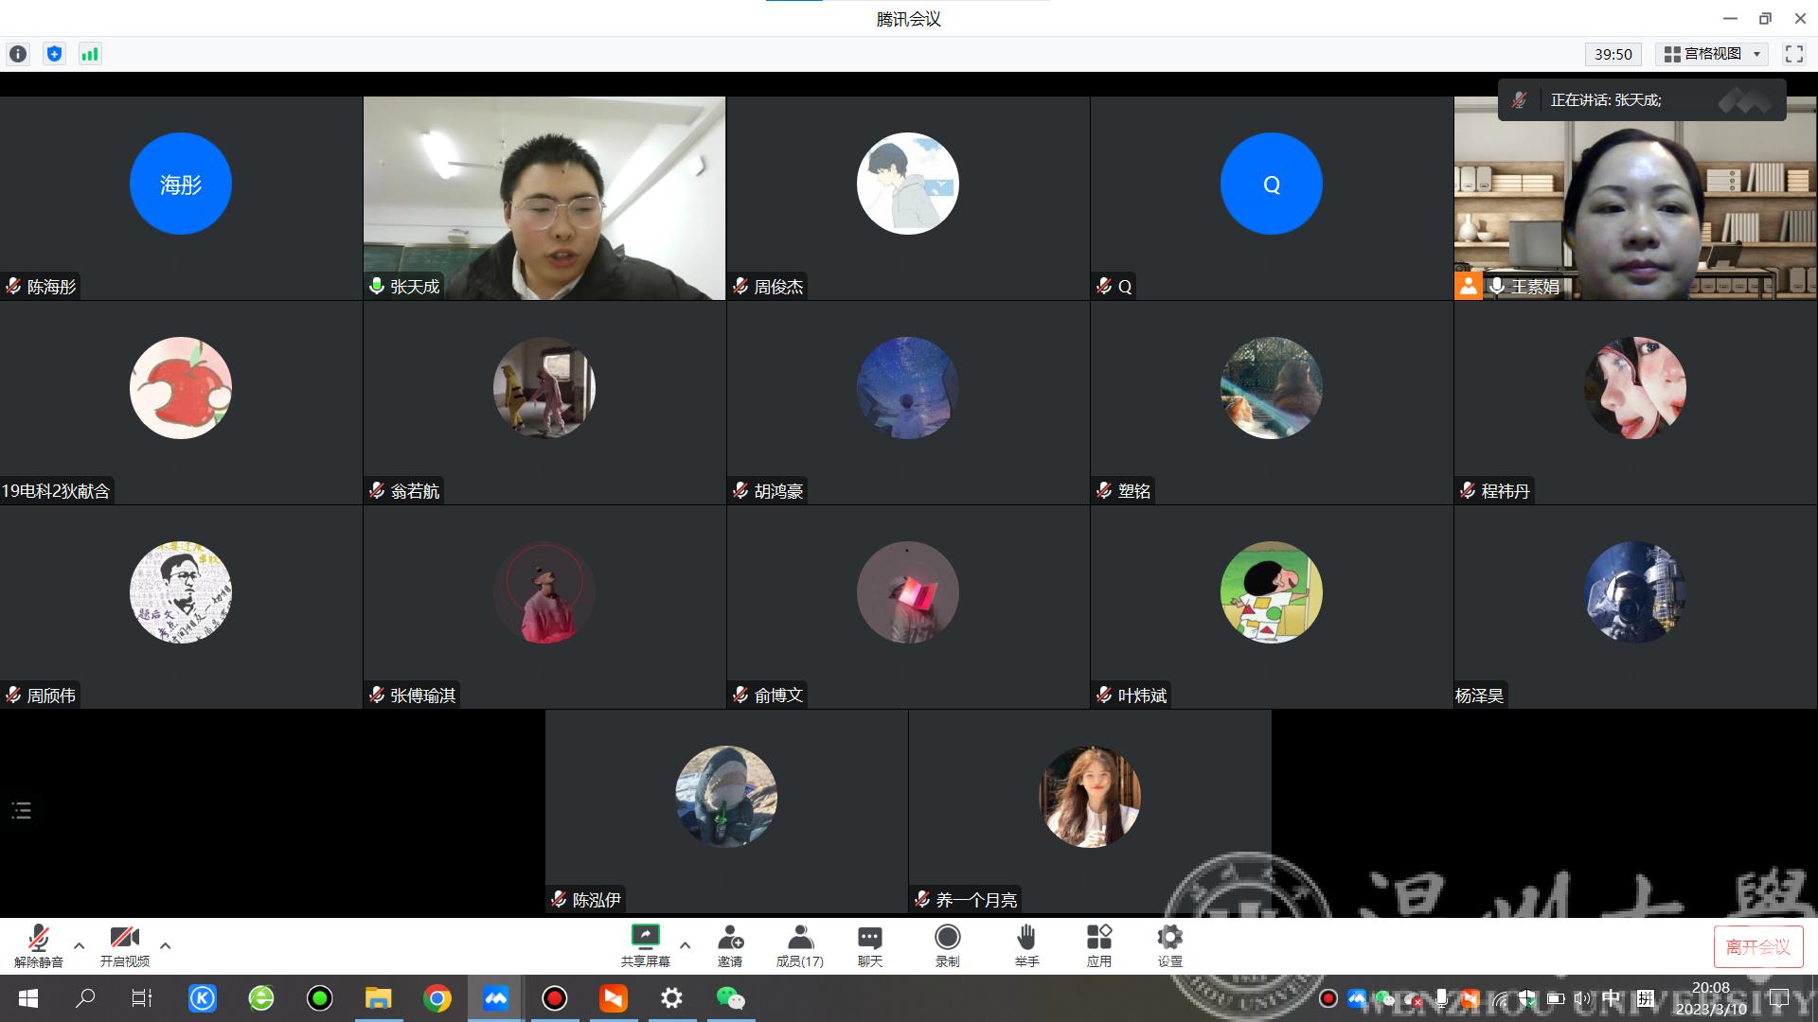
Task: Turn on video (开启视频)
Action: pos(125,945)
